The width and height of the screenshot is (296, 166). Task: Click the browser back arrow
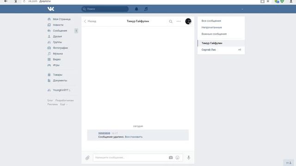pos(6,1)
